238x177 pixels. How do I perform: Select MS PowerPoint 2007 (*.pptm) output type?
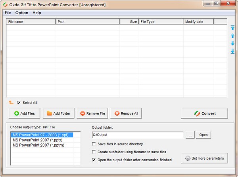point(42,145)
